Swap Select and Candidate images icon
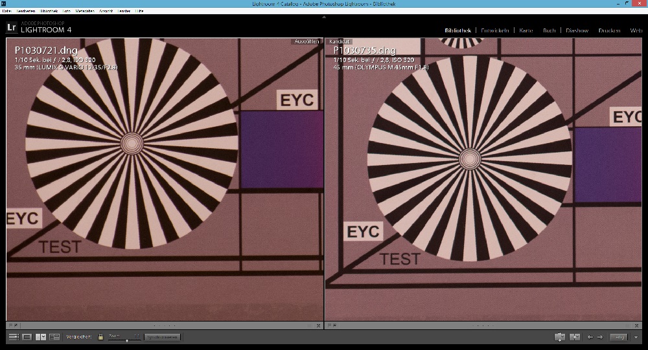Screen dimensions: 648x350 pyautogui.click(x=560, y=337)
